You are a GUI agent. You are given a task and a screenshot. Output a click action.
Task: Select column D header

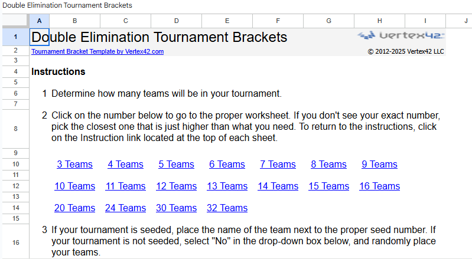(x=176, y=21)
